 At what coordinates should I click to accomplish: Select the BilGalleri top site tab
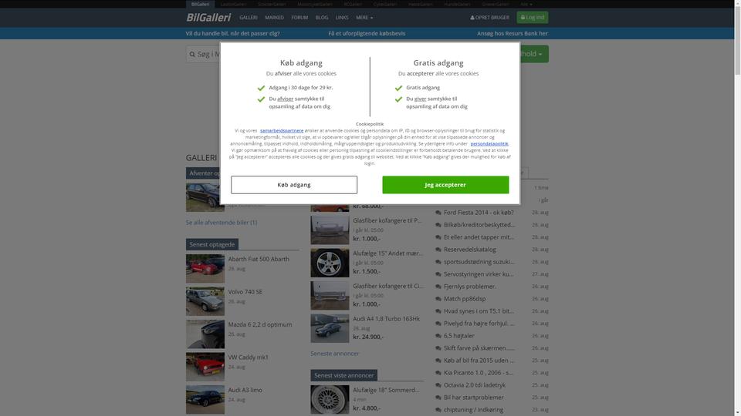(201, 5)
